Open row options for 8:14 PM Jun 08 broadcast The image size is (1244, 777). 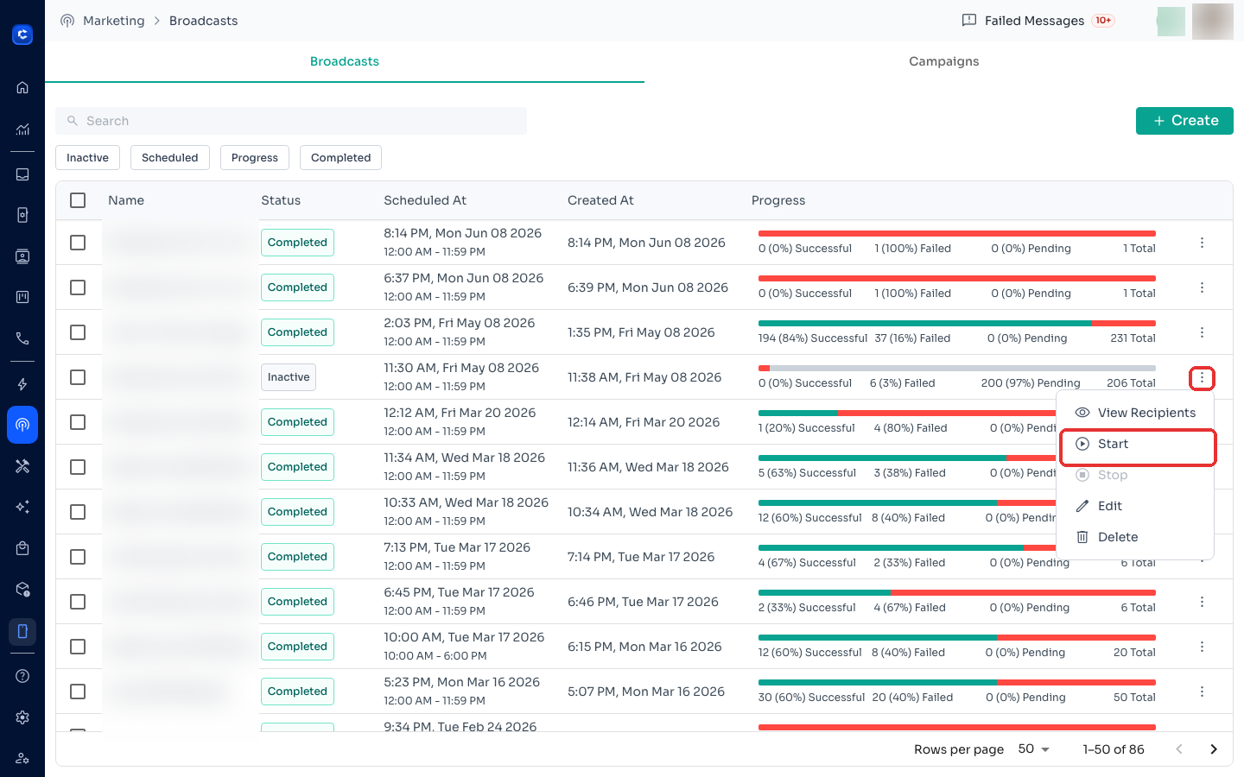(x=1202, y=243)
